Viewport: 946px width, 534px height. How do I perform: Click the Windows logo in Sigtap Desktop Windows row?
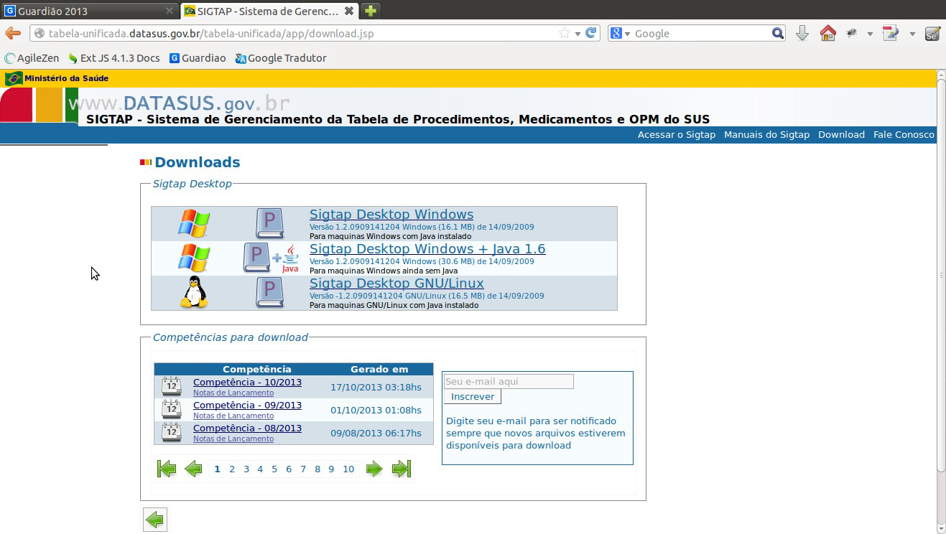[194, 223]
